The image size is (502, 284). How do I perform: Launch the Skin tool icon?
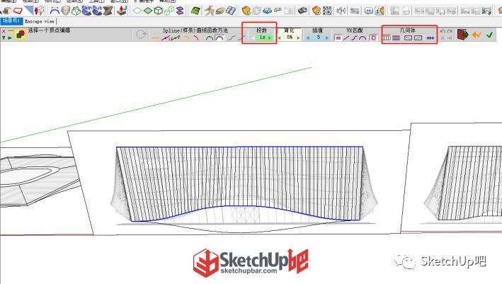(x=86, y=11)
